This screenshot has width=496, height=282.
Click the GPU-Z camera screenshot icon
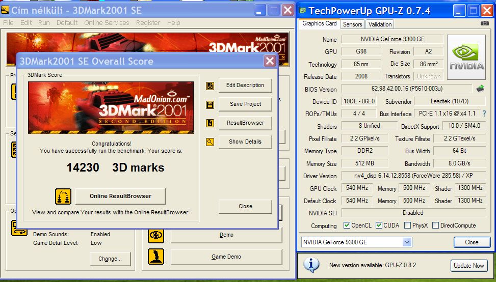[x=484, y=23]
